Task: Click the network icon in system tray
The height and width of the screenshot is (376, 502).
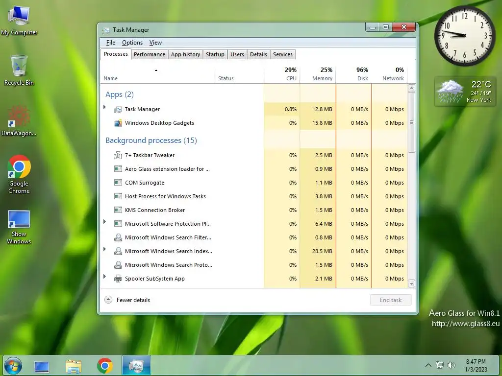Action: coord(440,365)
